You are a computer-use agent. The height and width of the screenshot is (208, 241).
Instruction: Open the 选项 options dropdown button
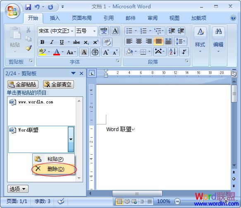(18, 189)
